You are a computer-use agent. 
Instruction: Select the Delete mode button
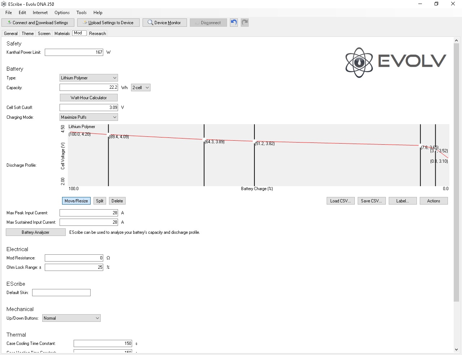click(x=117, y=201)
